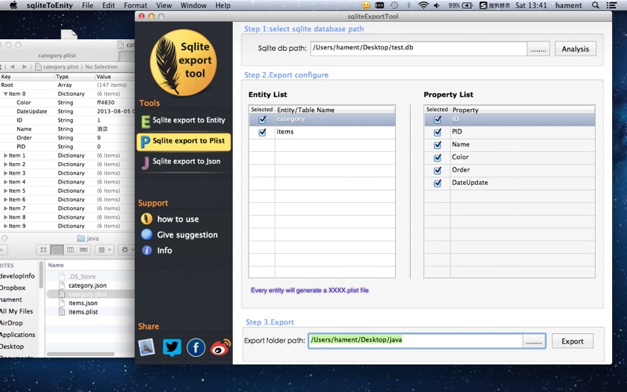
Task: Select items.json in Finder window
Action: pyautogui.click(x=83, y=303)
